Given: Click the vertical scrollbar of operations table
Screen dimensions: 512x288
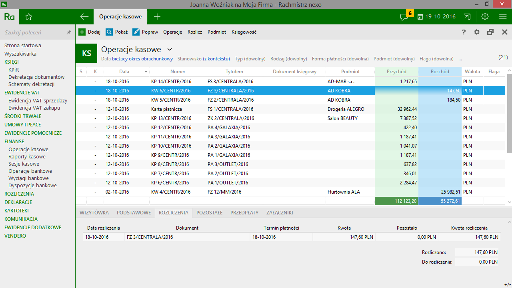Looking at the screenshot, I should coord(509,113).
